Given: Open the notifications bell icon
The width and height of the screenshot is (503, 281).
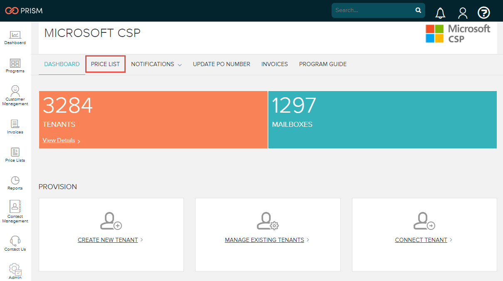Looking at the screenshot, I should click(440, 13).
